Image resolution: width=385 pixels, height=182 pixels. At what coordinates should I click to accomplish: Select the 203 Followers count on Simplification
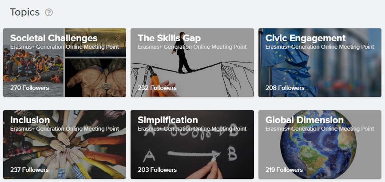pos(157,170)
